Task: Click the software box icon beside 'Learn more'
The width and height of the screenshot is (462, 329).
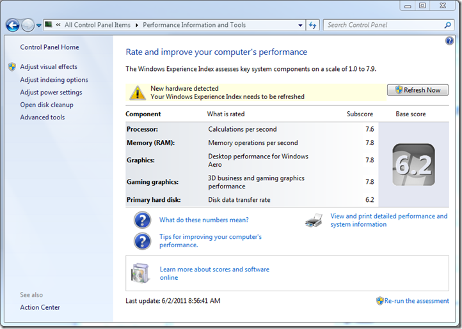Action: [x=140, y=273]
